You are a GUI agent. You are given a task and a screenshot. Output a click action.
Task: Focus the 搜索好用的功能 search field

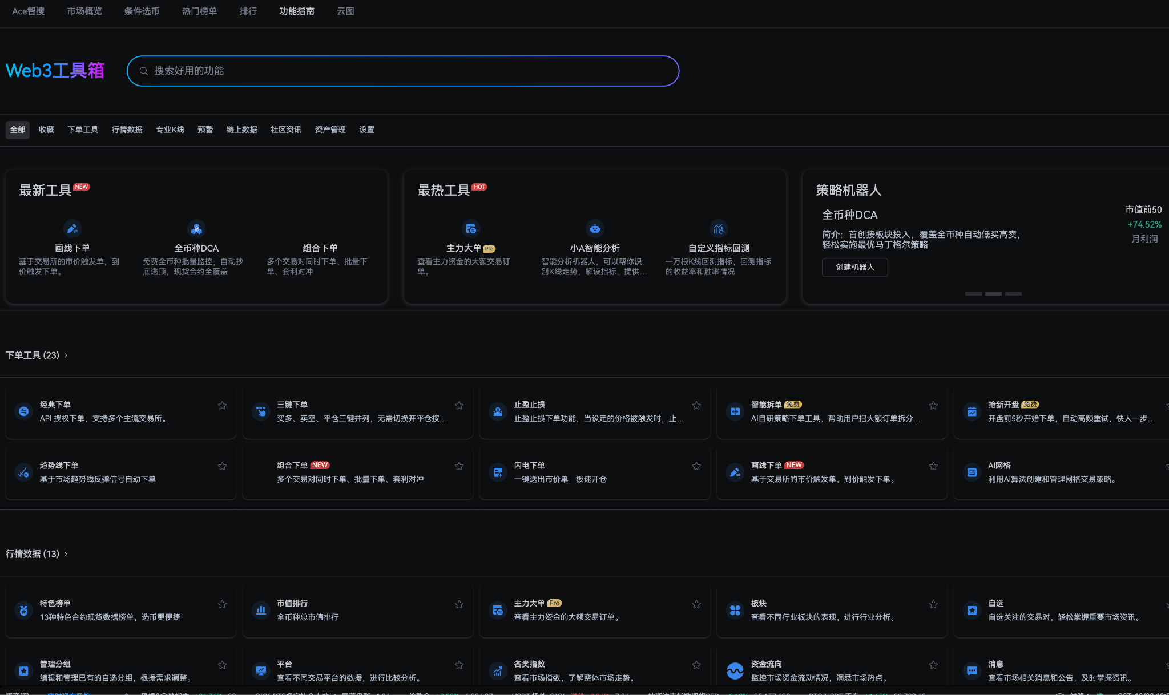point(403,71)
